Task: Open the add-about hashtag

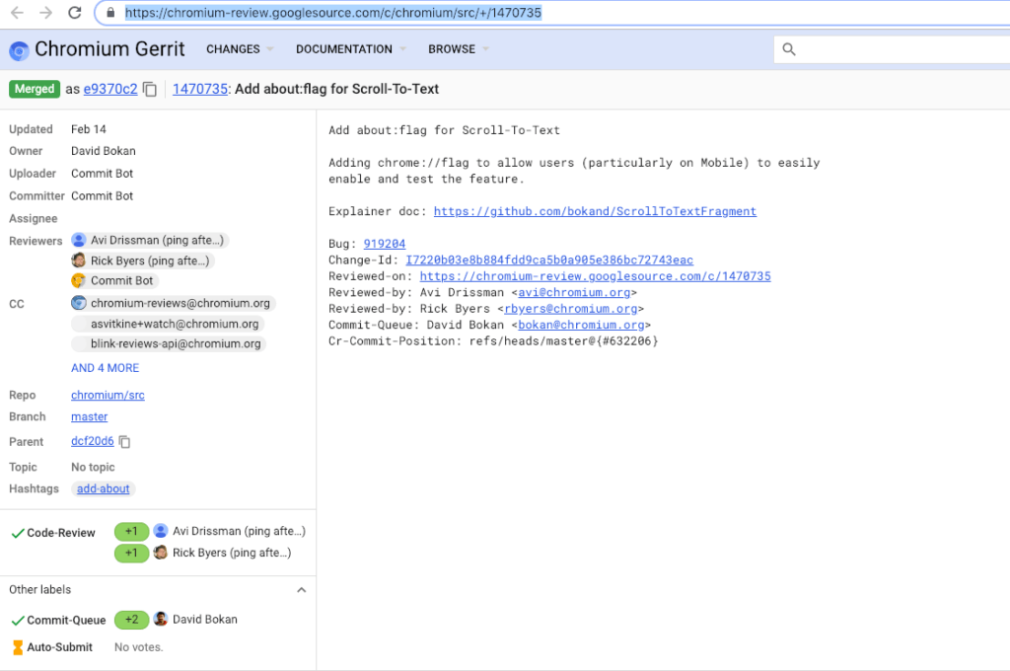Action: pos(103,488)
